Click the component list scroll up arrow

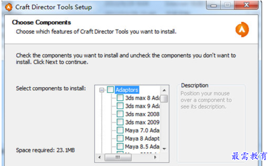(164, 90)
